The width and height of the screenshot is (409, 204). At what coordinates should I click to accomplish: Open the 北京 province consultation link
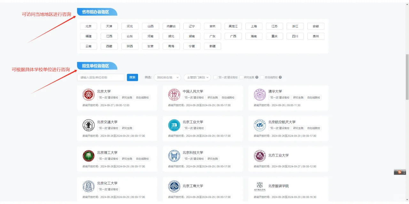89,26
